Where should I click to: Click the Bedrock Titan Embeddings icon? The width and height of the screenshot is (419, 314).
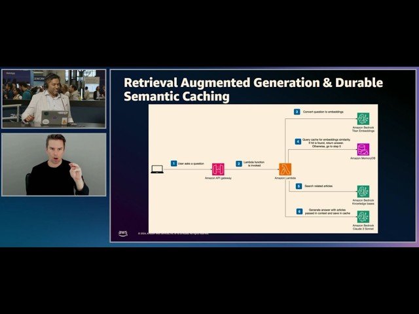pyautogui.click(x=363, y=119)
